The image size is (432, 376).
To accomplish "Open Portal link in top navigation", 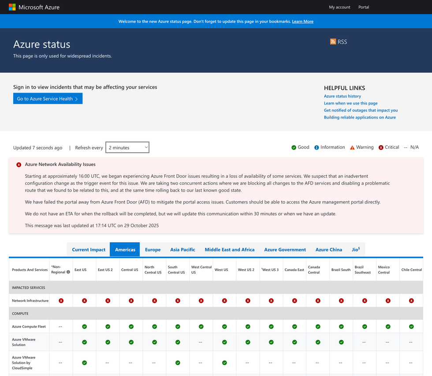I will (364, 7).
